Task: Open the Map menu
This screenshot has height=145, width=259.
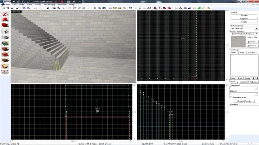Action: tap(21, 4)
